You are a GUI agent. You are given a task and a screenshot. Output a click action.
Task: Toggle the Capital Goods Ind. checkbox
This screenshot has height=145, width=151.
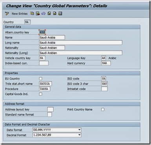point(41,94)
